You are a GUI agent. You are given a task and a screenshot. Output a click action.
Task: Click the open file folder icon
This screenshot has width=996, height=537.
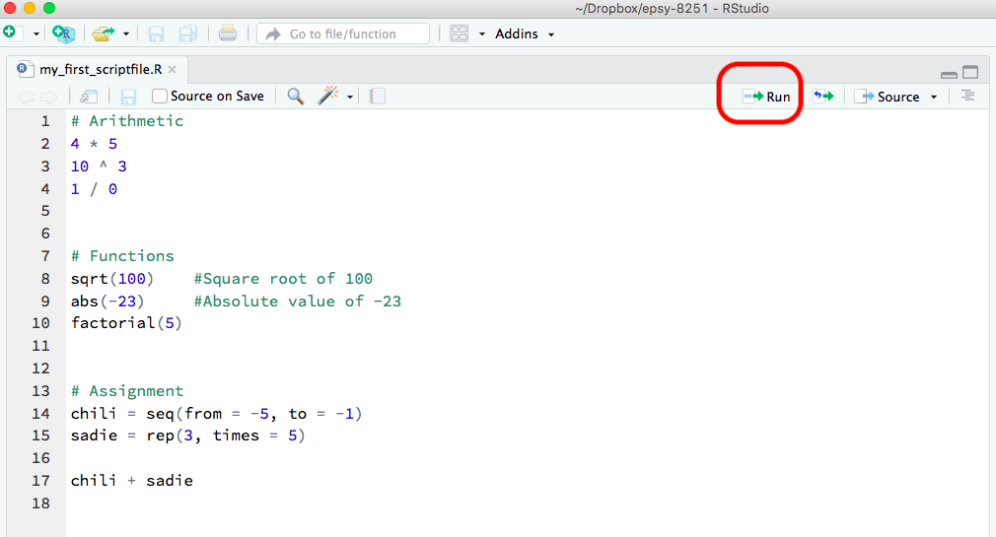click(104, 34)
